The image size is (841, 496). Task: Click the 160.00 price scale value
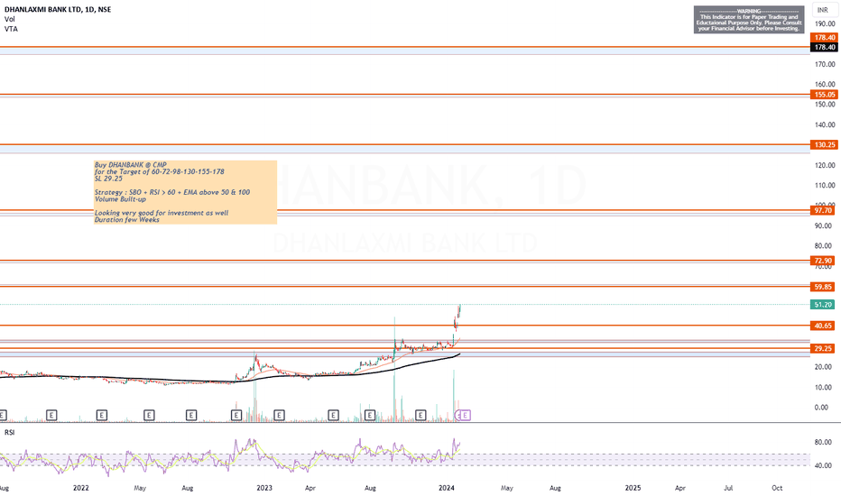tap(825, 84)
